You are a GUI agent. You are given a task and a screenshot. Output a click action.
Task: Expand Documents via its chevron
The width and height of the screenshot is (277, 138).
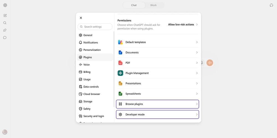[x=197, y=52]
